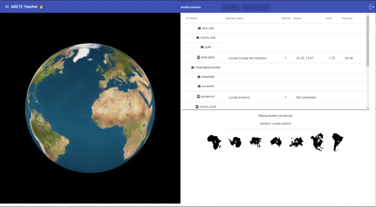Click Locate Ciudad del Vaticano question cell
This screenshot has height=207, width=376.
pos(247,58)
